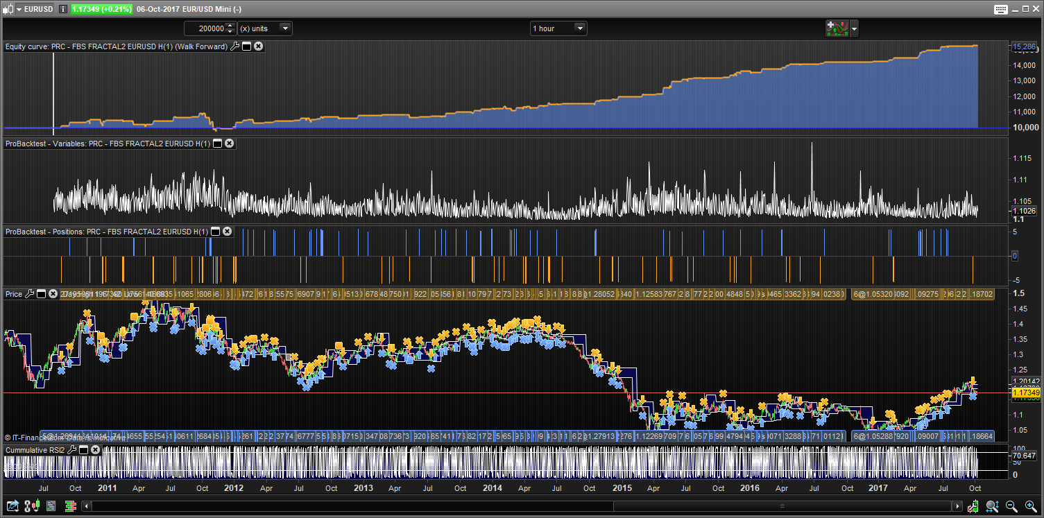
Task: Maximize the ProBacktest Positions panel
Action: (x=215, y=232)
